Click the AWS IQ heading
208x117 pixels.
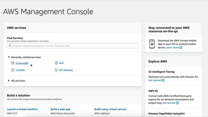[x=153, y=91]
